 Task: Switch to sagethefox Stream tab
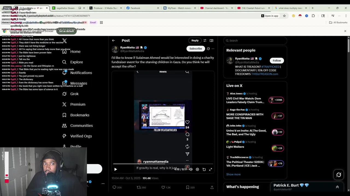tap(68, 8)
